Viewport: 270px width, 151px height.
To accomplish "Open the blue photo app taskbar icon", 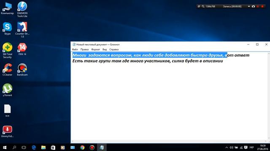I will point(73,147).
